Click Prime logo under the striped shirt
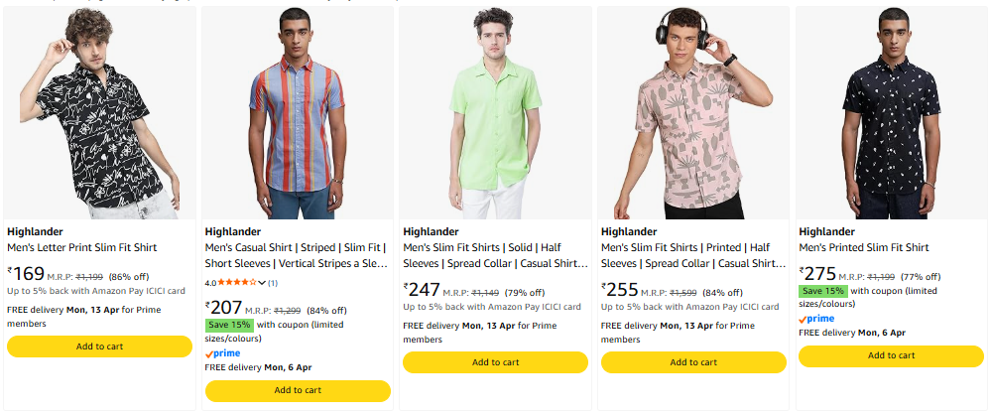This screenshot has height=415, width=990. [222, 352]
